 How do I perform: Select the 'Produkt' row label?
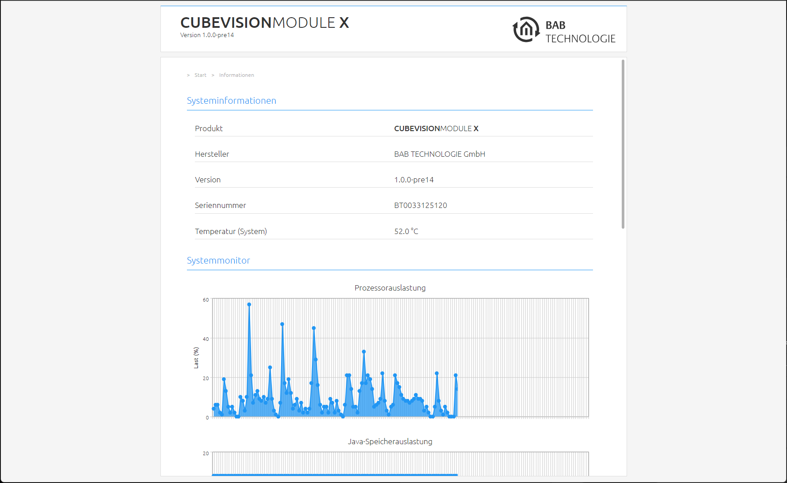(x=209, y=128)
